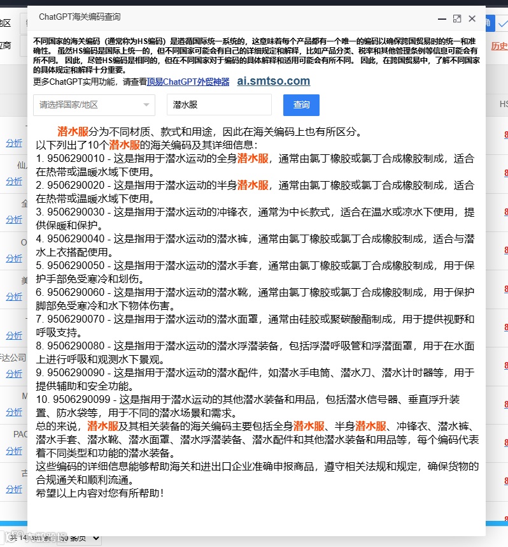Click the 分析 link under 达公司 row
Screen dimensions: 508x547
click(x=14, y=374)
